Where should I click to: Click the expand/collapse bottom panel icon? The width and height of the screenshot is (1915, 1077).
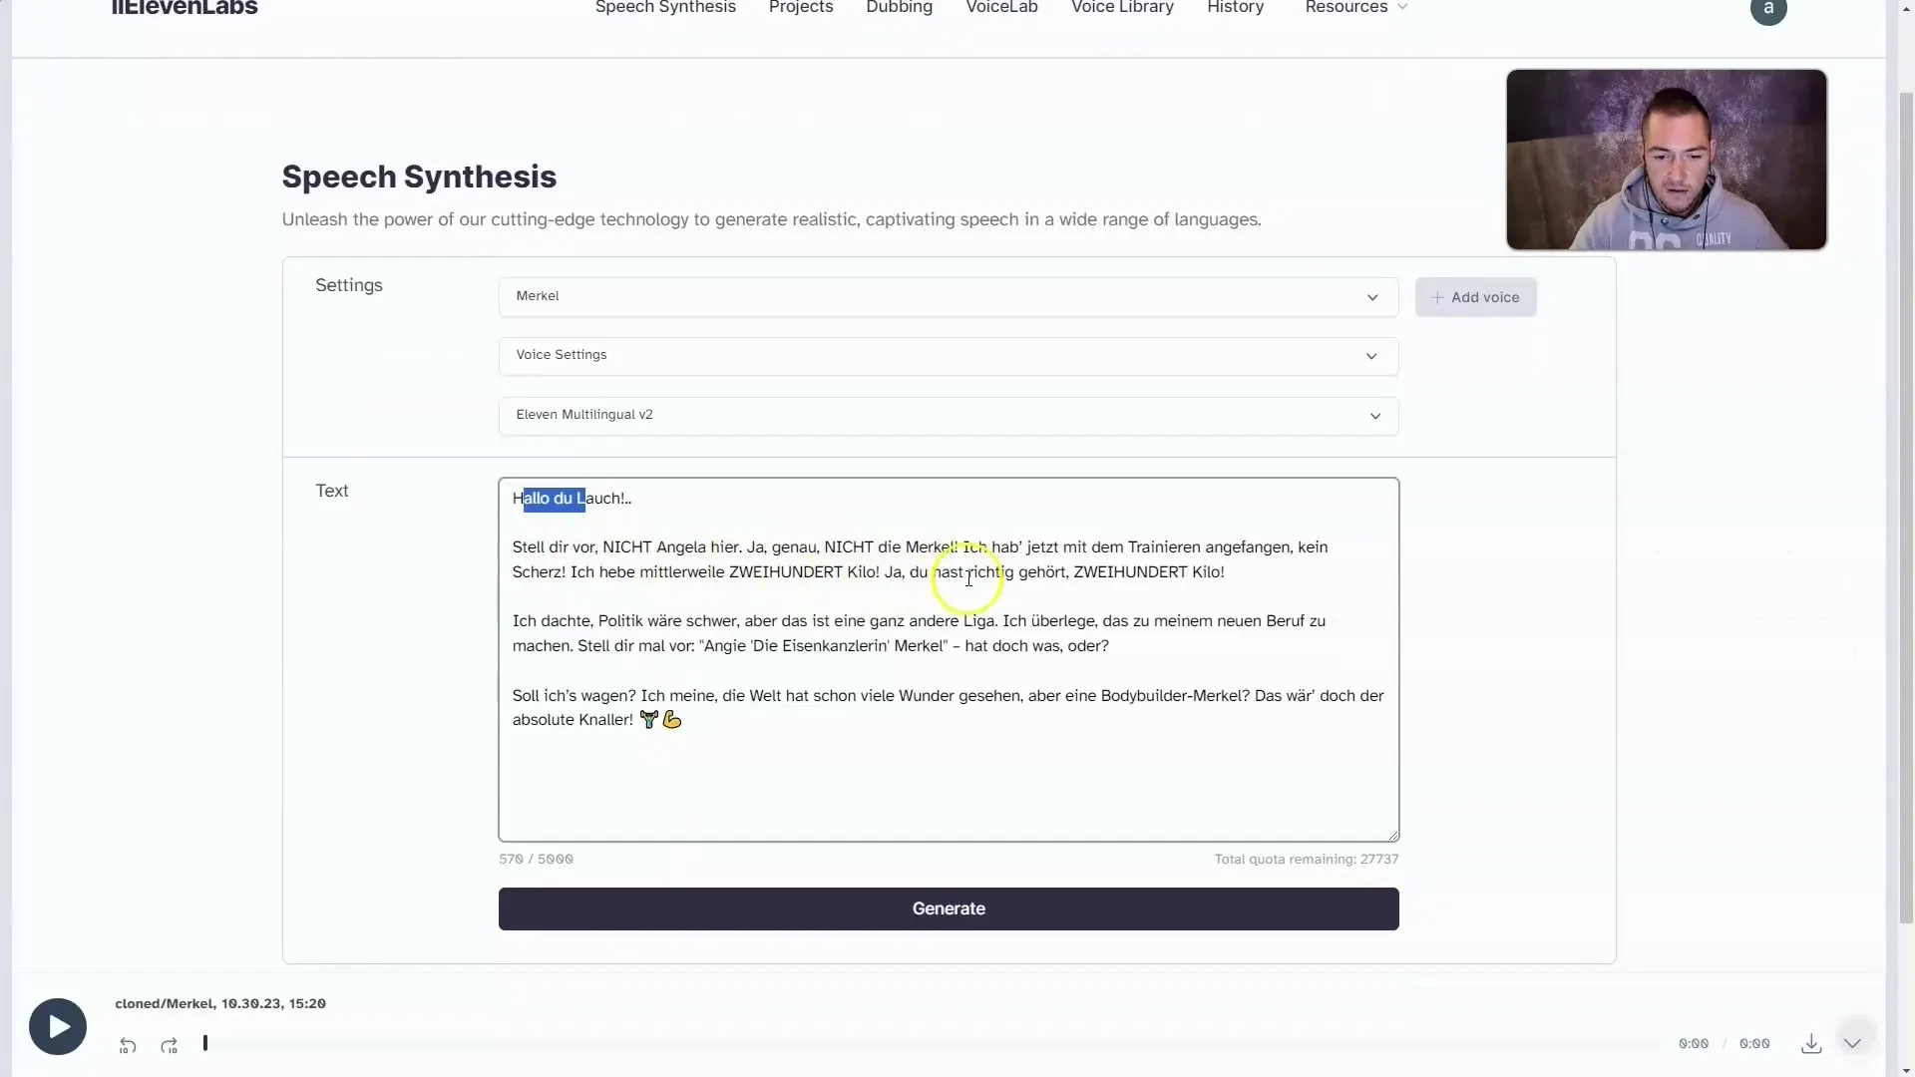tap(1853, 1043)
